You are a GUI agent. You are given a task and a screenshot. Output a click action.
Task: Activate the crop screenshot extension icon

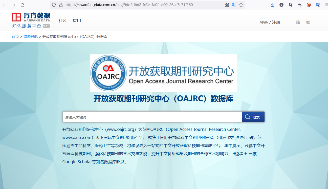(291, 5)
